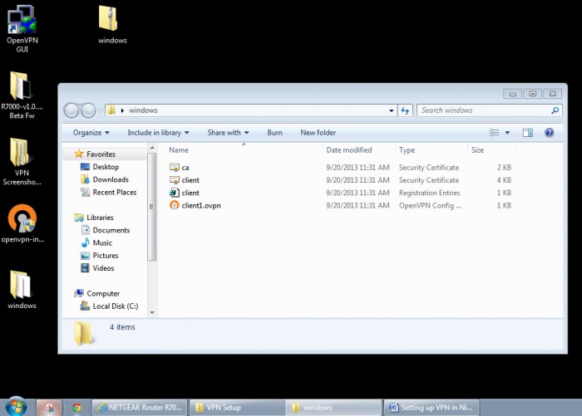Expand the breadcrumb arrow before windows
The width and height of the screenshot is (582, 416).
(x=122, y=110)
